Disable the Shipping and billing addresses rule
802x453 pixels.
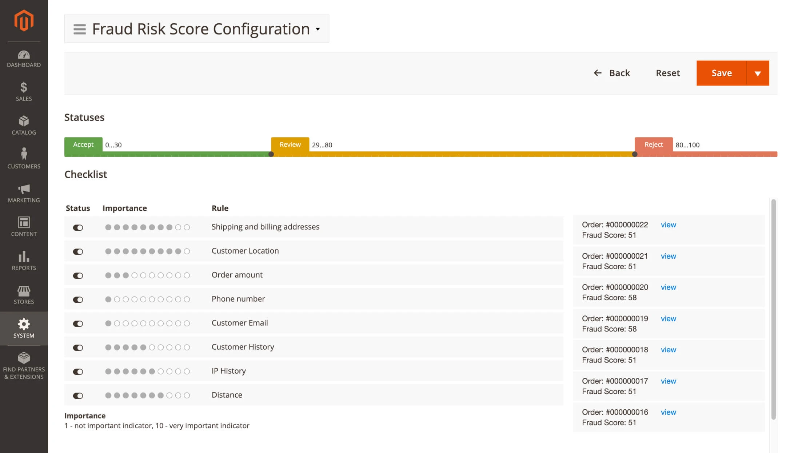(x=78, y=227)
